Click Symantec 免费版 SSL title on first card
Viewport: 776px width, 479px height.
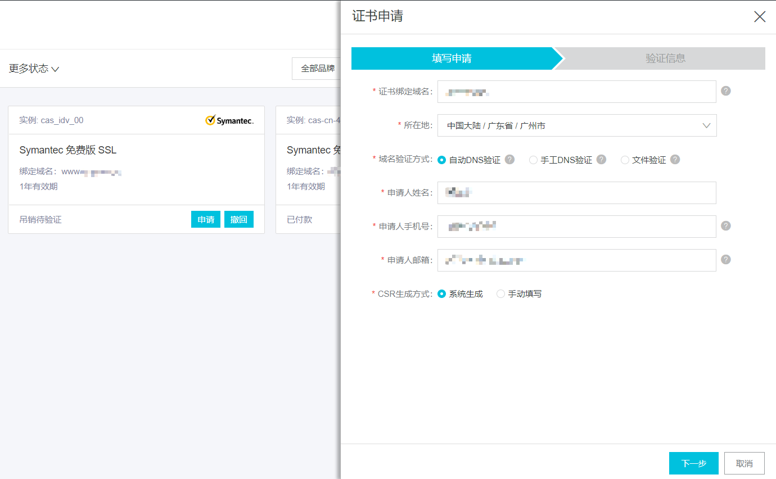point(68,150)
